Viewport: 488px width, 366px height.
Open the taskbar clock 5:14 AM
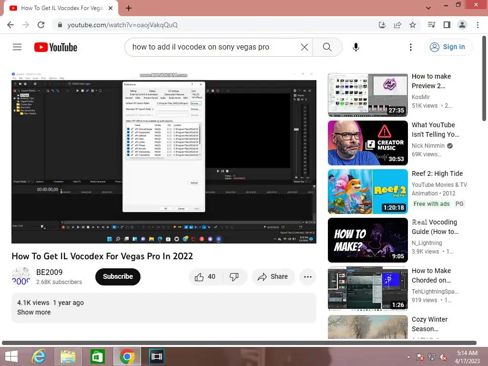click(467, 357)
